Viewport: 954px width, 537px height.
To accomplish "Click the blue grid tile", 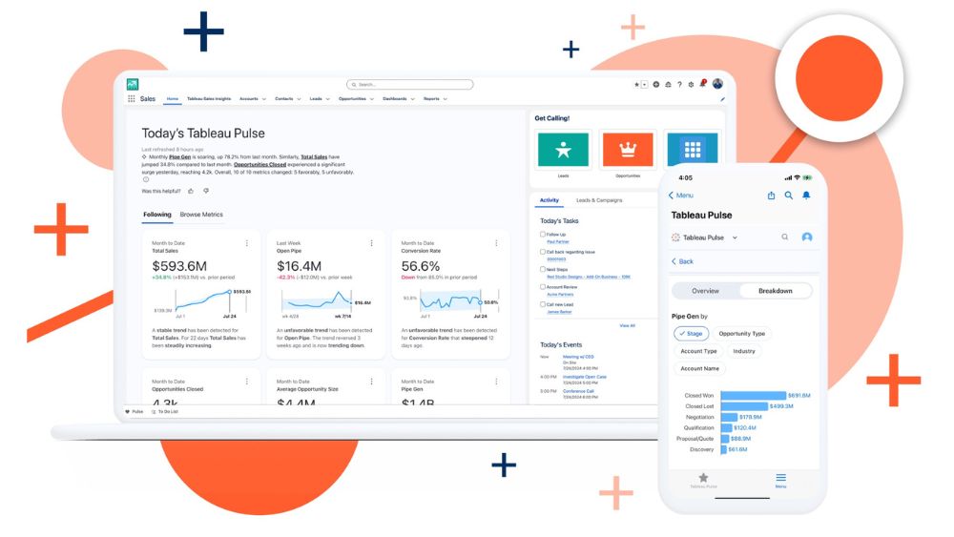I will point(693,149).
